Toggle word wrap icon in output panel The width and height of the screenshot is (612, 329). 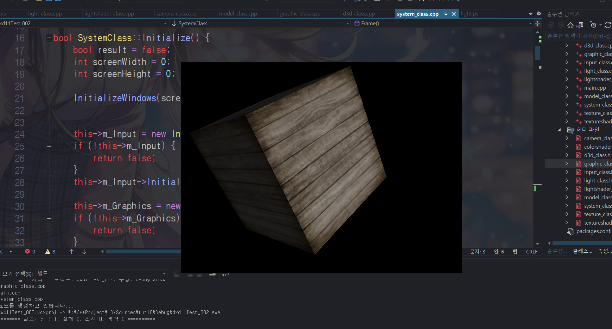click(225, 274)
